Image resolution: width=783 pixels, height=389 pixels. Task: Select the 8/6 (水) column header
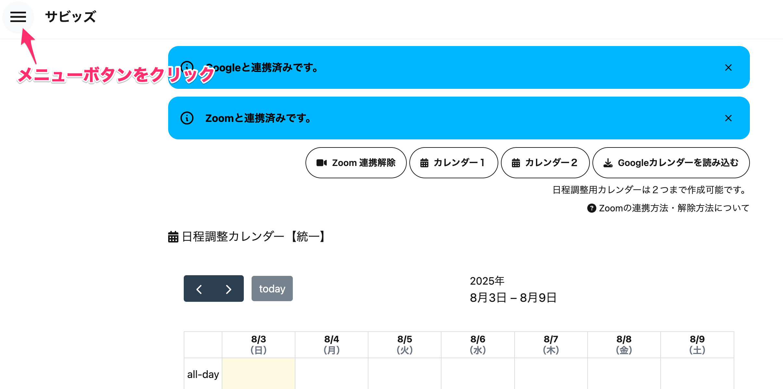point(478,345)
